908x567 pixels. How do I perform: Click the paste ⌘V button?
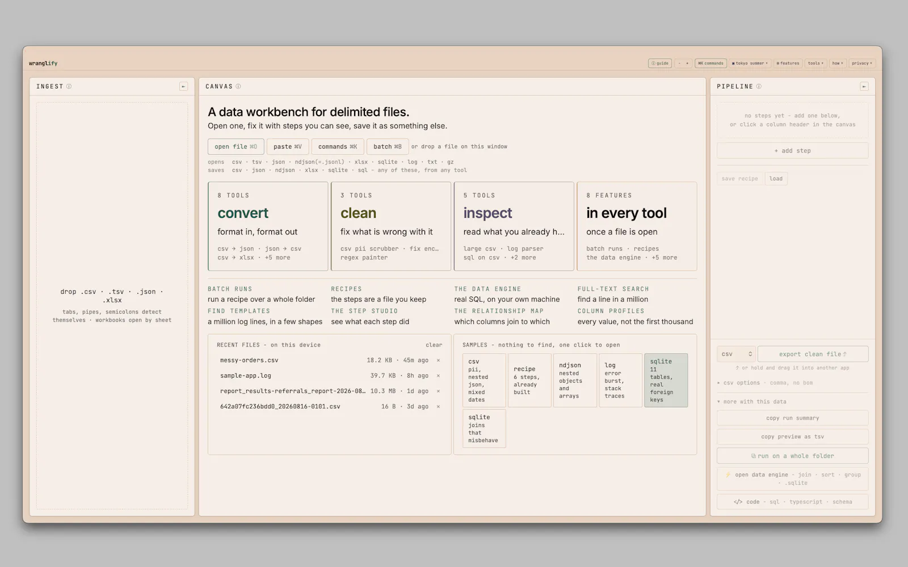point(288,147)
